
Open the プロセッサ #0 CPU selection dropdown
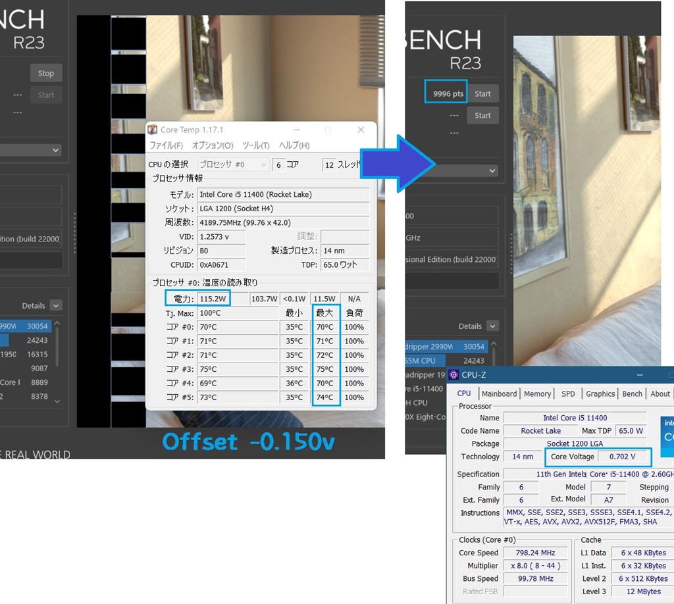[234, 164]
